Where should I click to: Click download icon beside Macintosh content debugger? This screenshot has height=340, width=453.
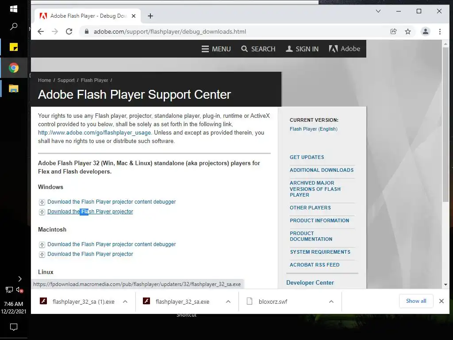tap(42, 244)
